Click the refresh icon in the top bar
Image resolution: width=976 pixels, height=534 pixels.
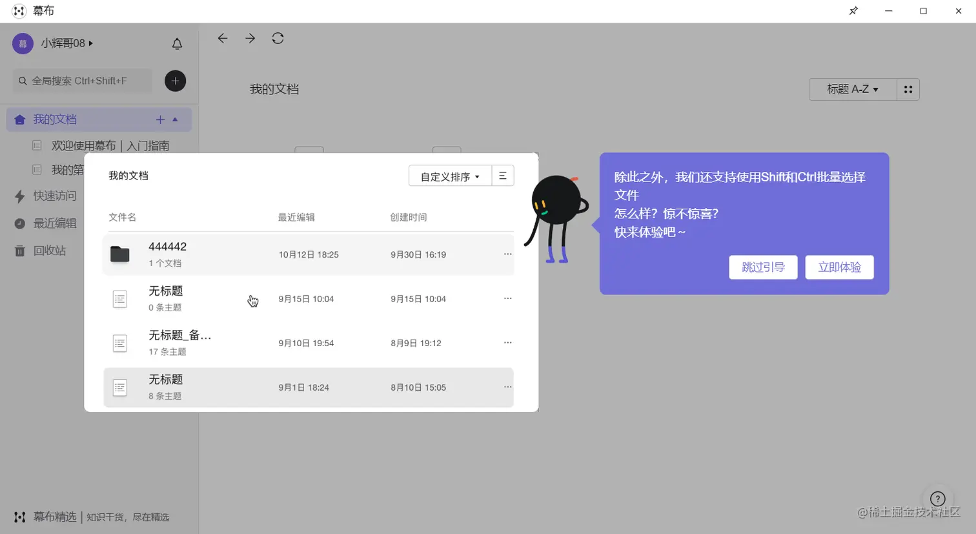tap(278, 38)
